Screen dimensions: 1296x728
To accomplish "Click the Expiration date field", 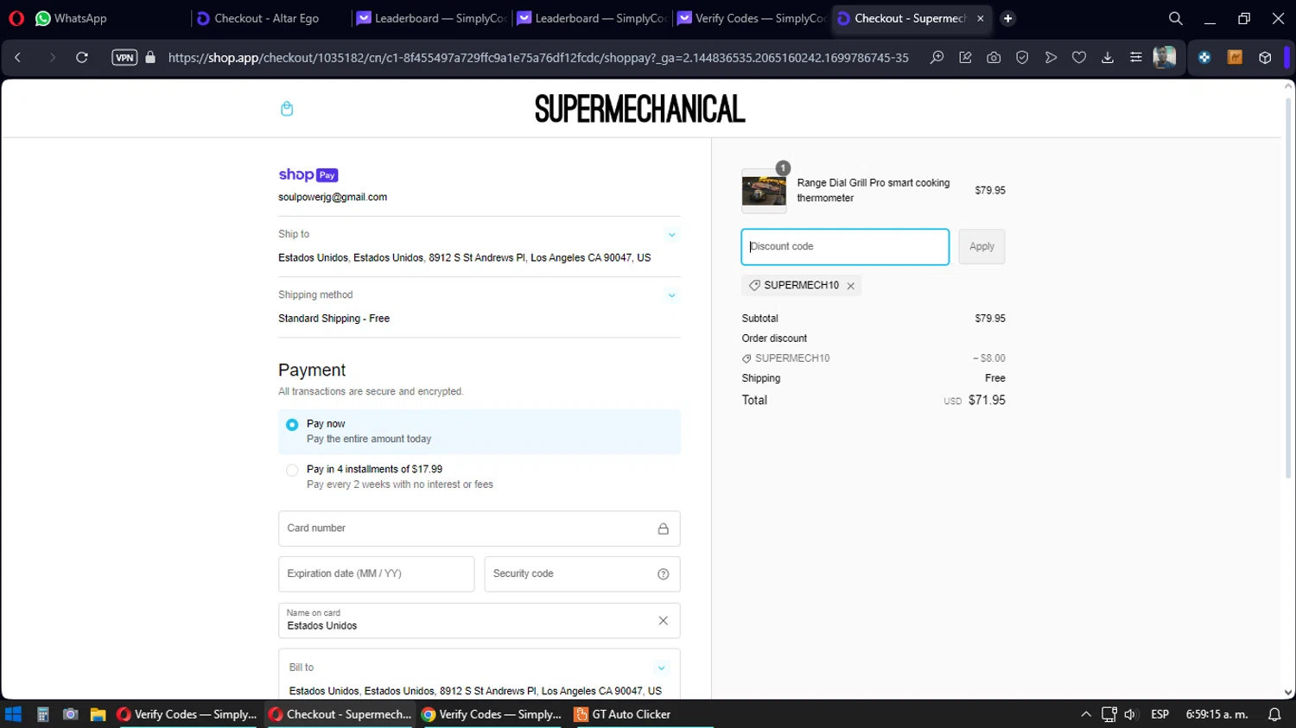I will point(376,574).
